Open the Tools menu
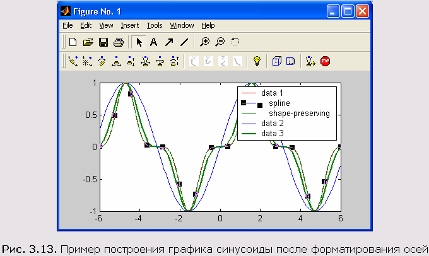Viewport: 429px width, 256px height. 155,25
